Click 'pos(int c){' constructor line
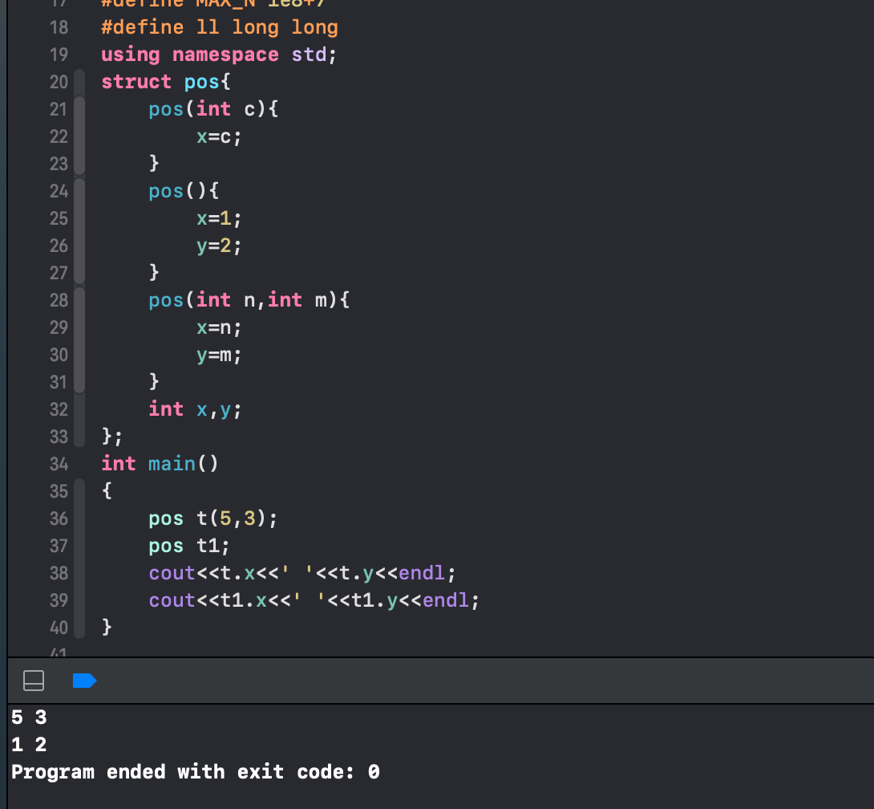This screenshot has height=809, width=874. [213, 109]
